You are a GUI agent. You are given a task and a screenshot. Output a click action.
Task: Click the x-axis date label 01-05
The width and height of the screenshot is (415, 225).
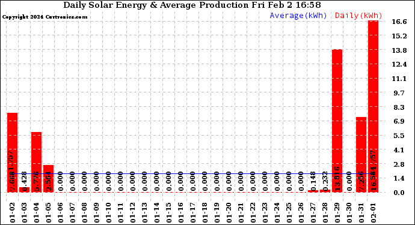(49, 213)
